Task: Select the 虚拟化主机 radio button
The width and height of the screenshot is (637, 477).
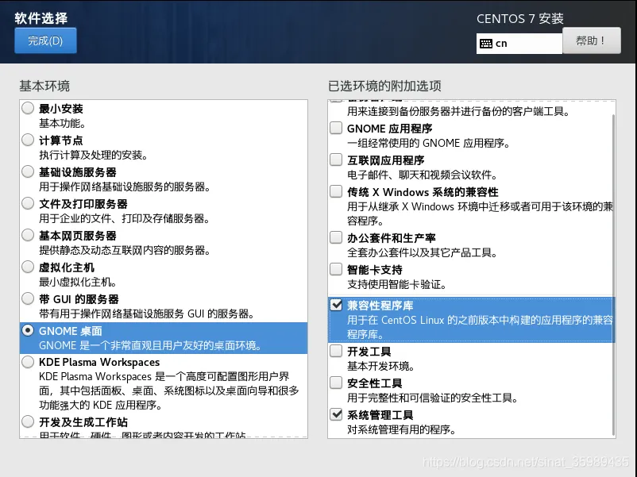Action: tap(29, 267)
